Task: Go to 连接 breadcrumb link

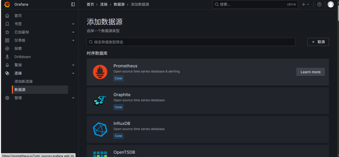Action: pos(104,4)
